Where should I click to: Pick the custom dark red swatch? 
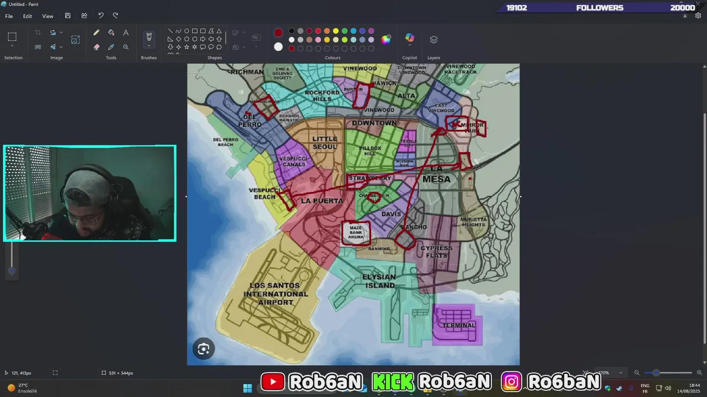(x=292, y=49)
